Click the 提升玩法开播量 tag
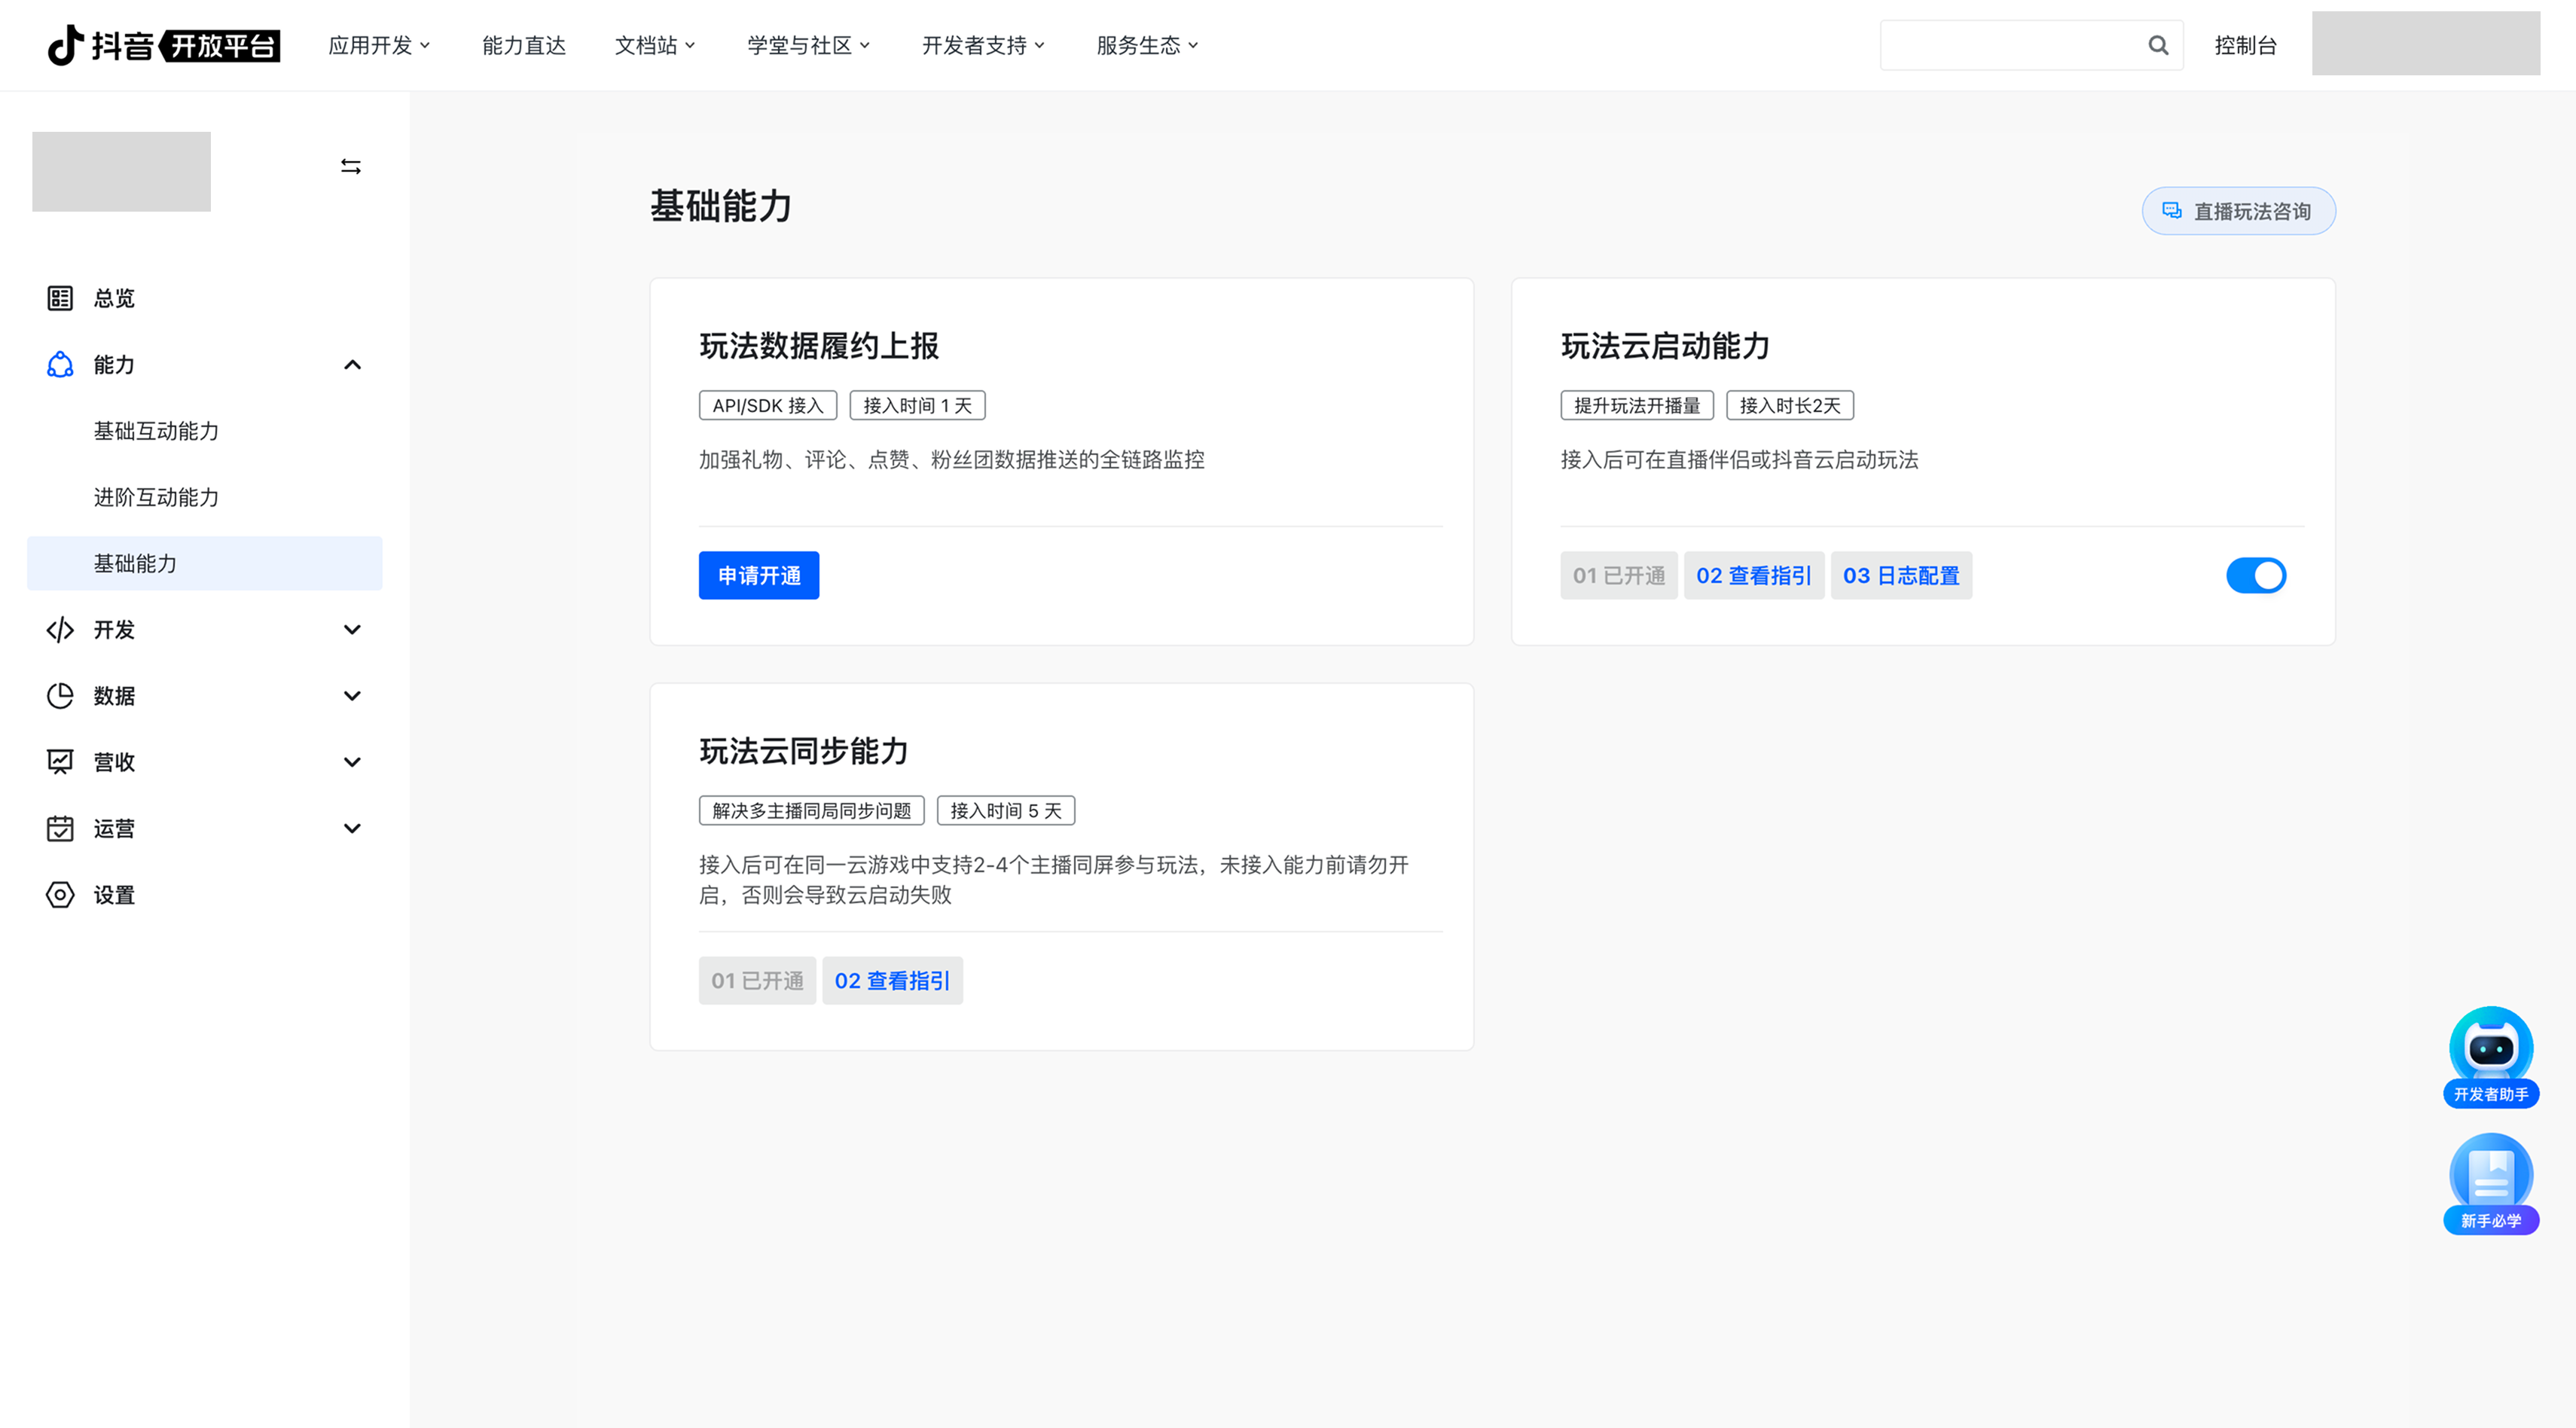The height and width of the screenshot is (1428, 2576). [1637, 405]
